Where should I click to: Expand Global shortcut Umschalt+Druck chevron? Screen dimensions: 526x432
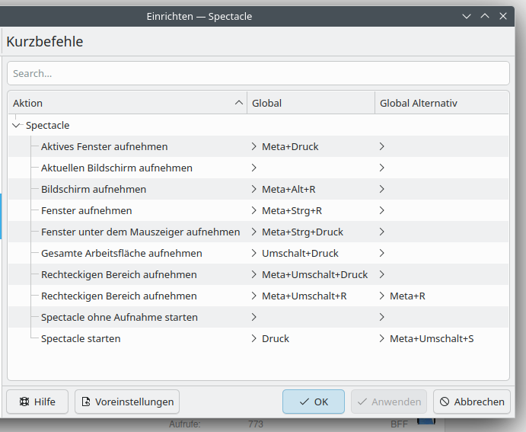tap(254, 253)
